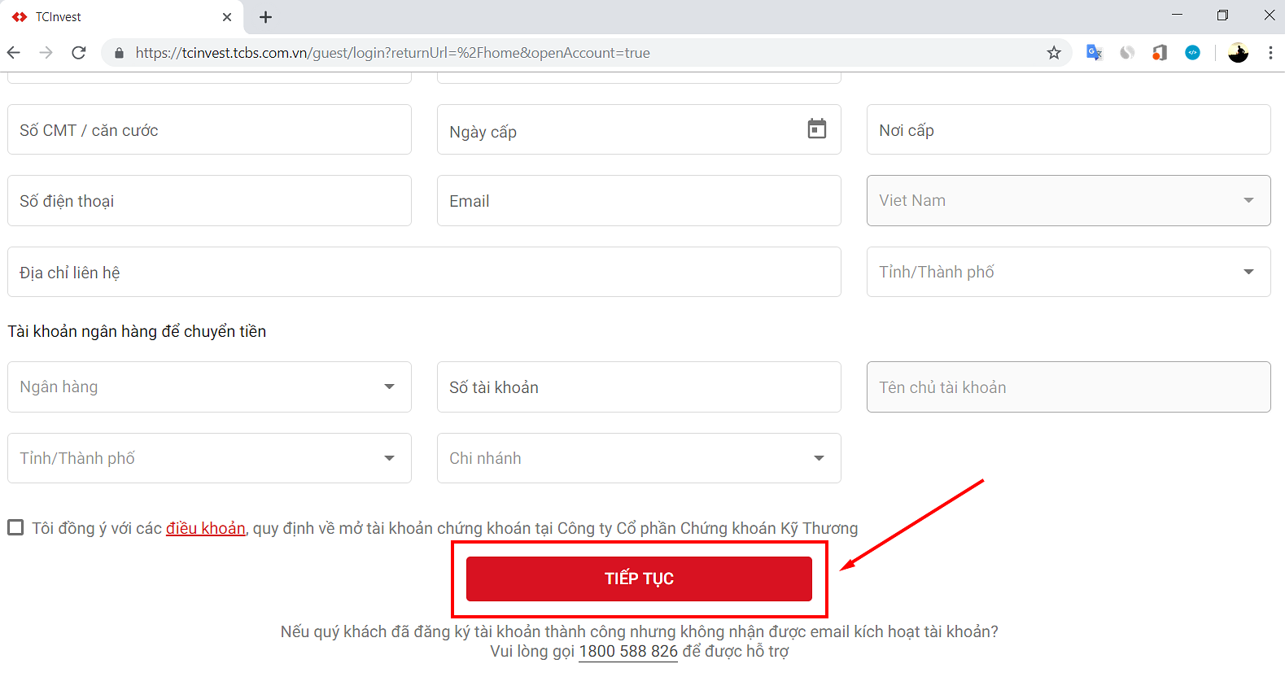The image size is (1285, 677).
Task: Focus the Số điện thoại input field
Action: click(x=209, y=201)
